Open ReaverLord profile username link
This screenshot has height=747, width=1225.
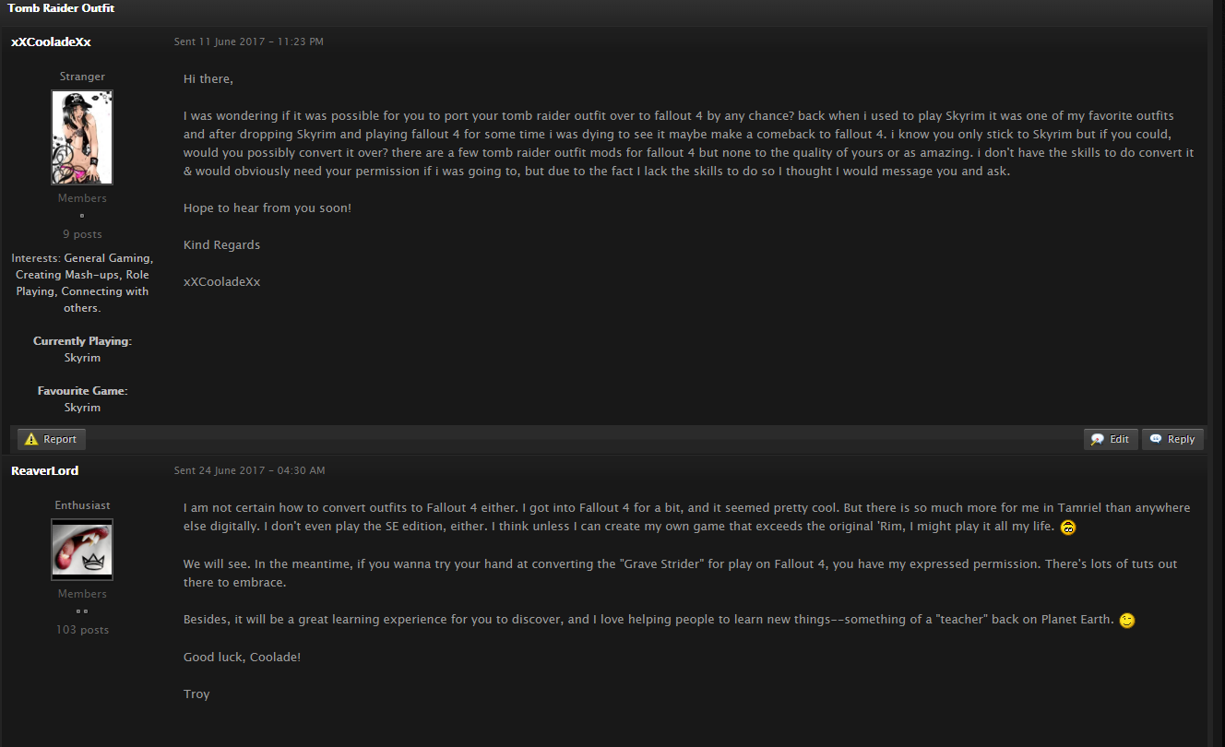pyautogui.click(x=44, y=470)
